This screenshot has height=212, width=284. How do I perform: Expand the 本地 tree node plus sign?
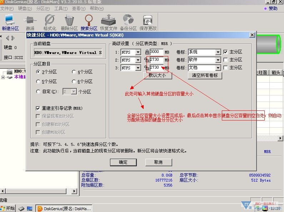(x=3, y=77)
